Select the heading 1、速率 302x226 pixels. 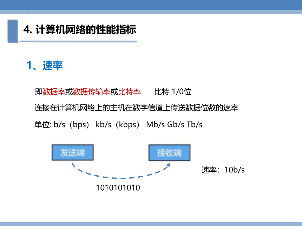45,65
